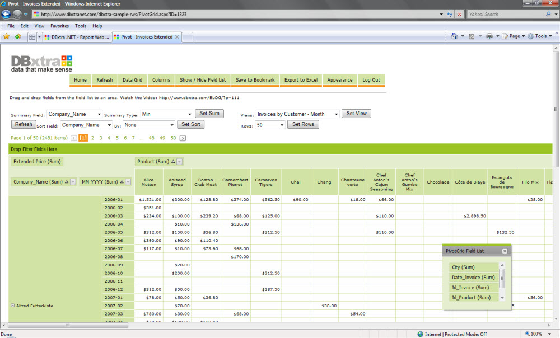560x338 pixels.
Task: Open Company_Name field filter dropdown
Action: (x=73, y=182)
